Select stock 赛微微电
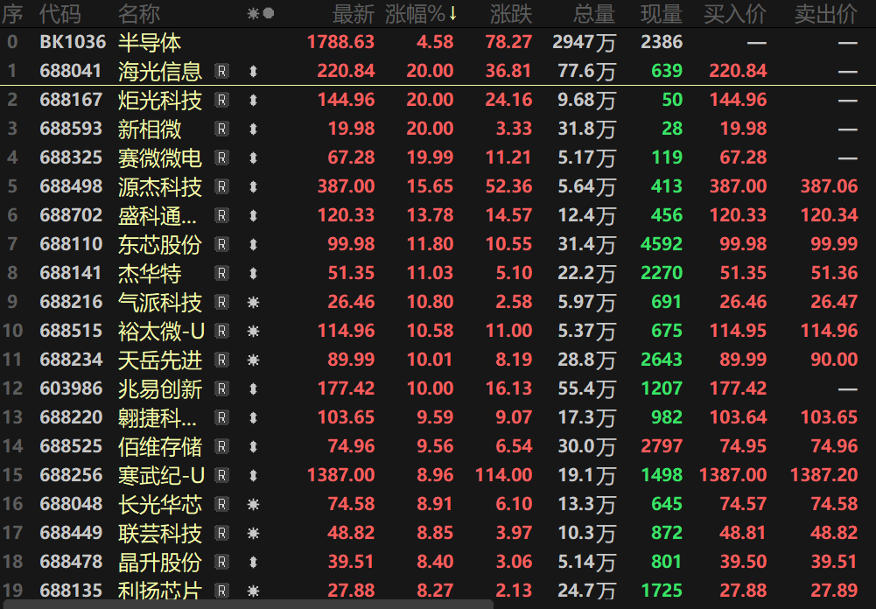This screenshot has height=609, width=876. tap(160, 157)
